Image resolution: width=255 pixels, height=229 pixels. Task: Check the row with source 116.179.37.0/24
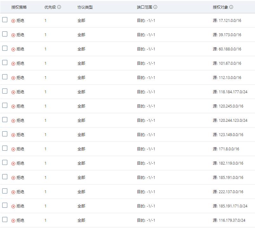[5, 219]
